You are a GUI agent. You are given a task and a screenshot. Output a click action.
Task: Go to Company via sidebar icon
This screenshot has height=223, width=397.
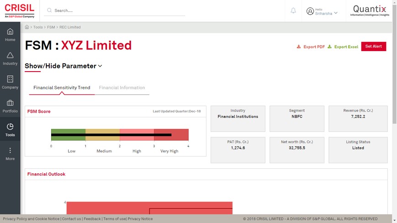click(10, 79)
